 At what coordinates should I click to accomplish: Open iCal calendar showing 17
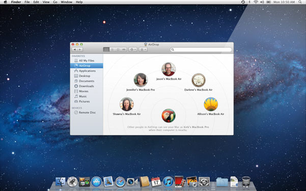(156, 182)
